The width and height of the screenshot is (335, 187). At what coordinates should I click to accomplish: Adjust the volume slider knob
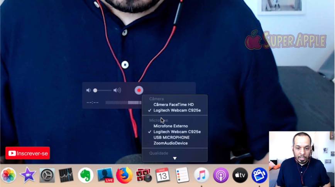coord(95,90)
